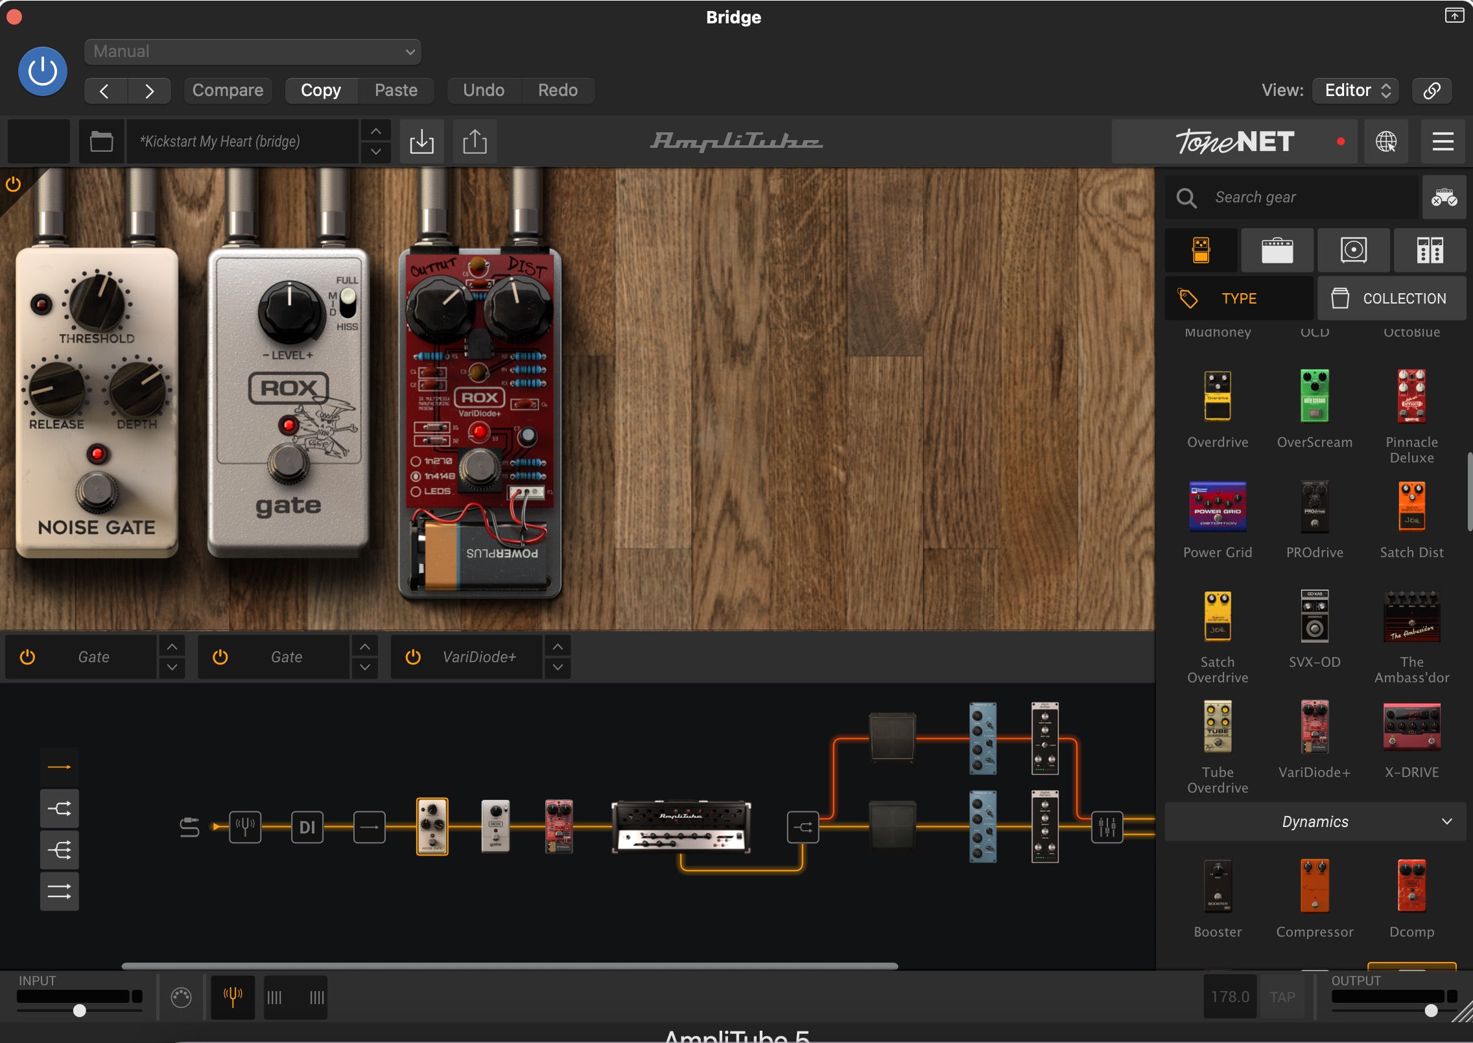Select the Pinnacle Deluxe pedal
Screen dimensions: 1473x1043
click(x=1412, y=396)
